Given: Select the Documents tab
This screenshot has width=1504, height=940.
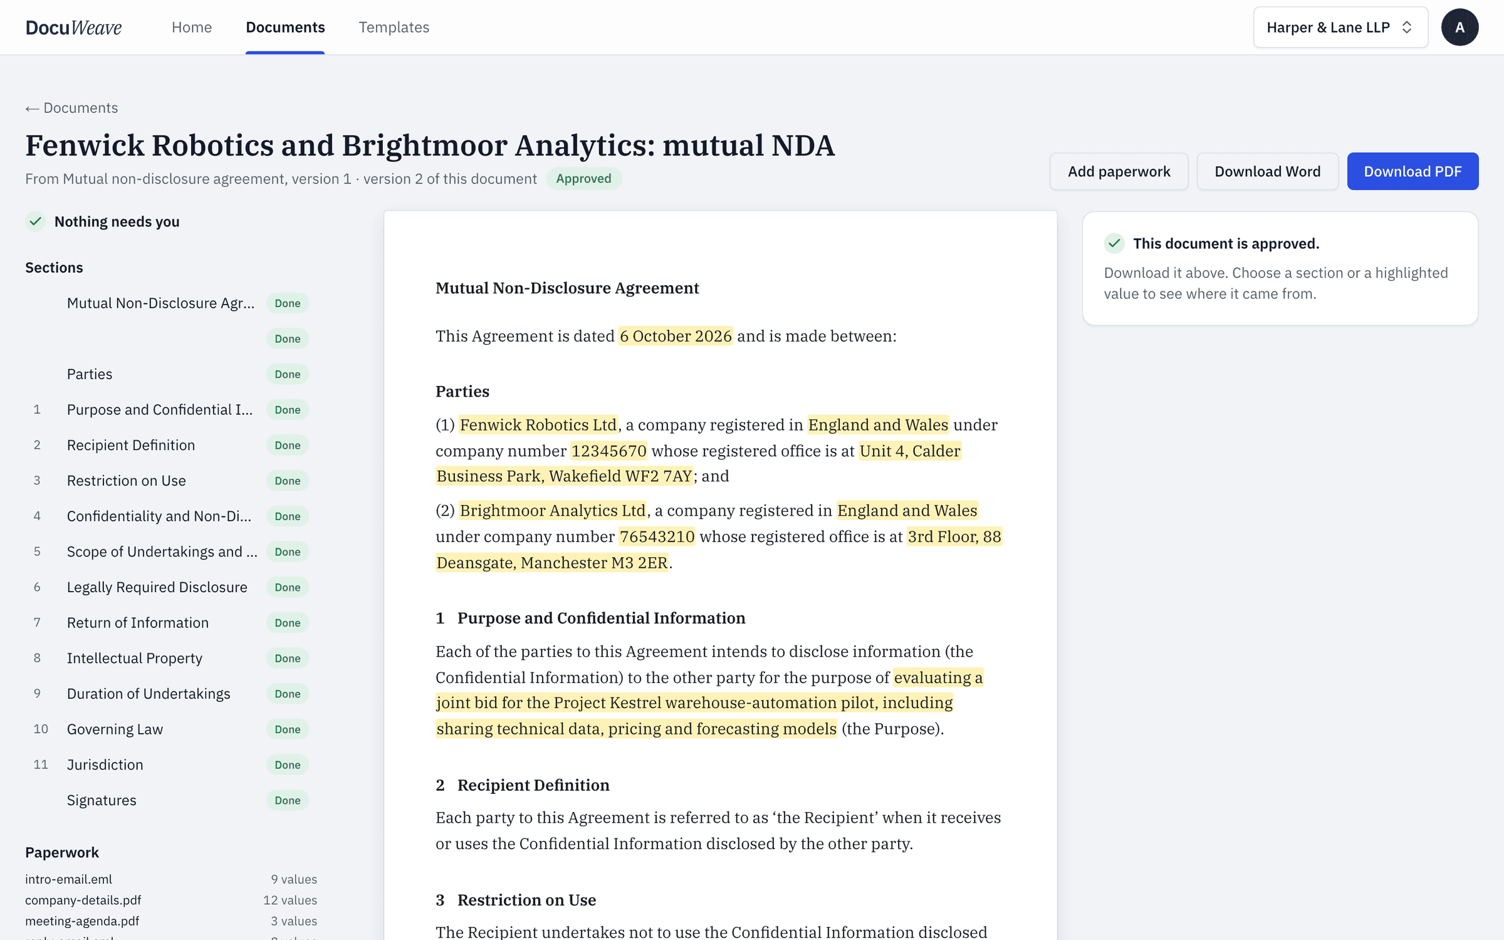Looking at the screenshot, I should click(285, 27).
